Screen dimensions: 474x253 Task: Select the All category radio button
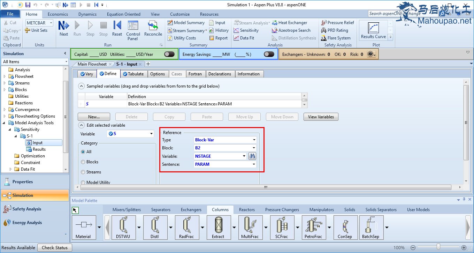coord(83,152)
